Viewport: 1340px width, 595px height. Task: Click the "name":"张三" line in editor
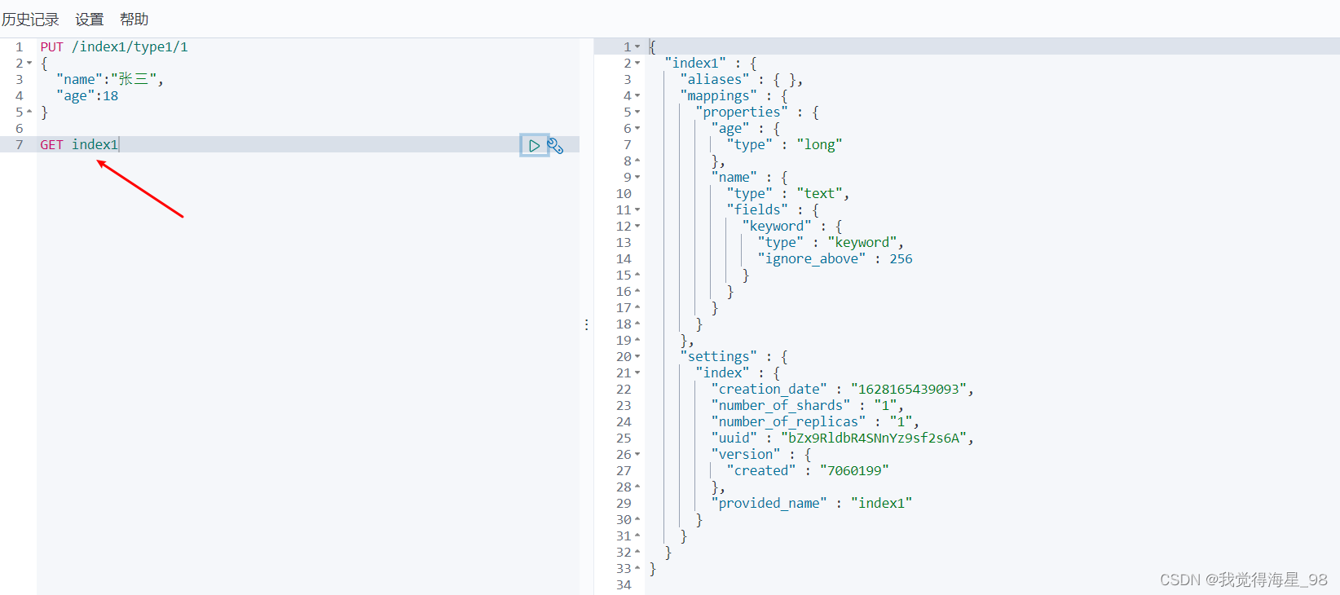(110, 79)
